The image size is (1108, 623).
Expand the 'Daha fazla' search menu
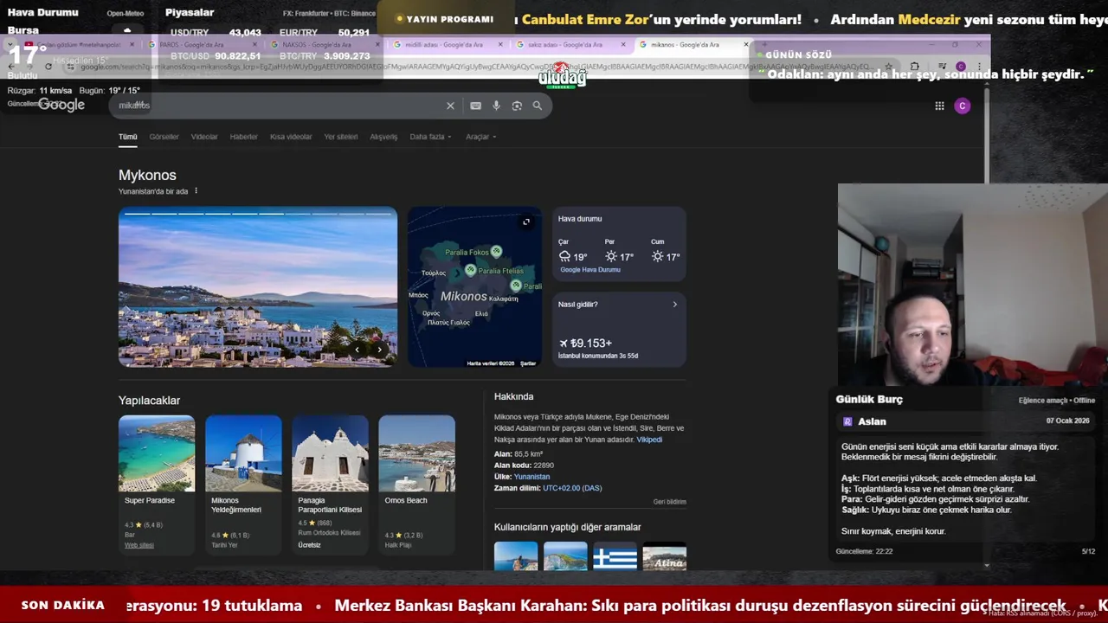click(x=430, y=137)
